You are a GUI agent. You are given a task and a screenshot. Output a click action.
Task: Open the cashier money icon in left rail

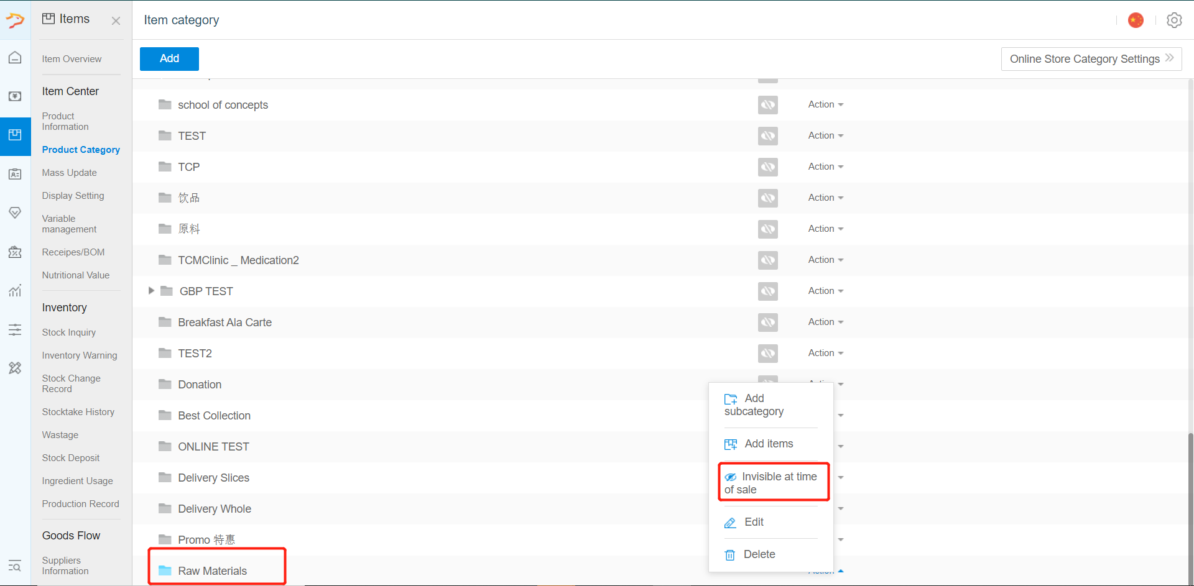[x=15, y=96]
